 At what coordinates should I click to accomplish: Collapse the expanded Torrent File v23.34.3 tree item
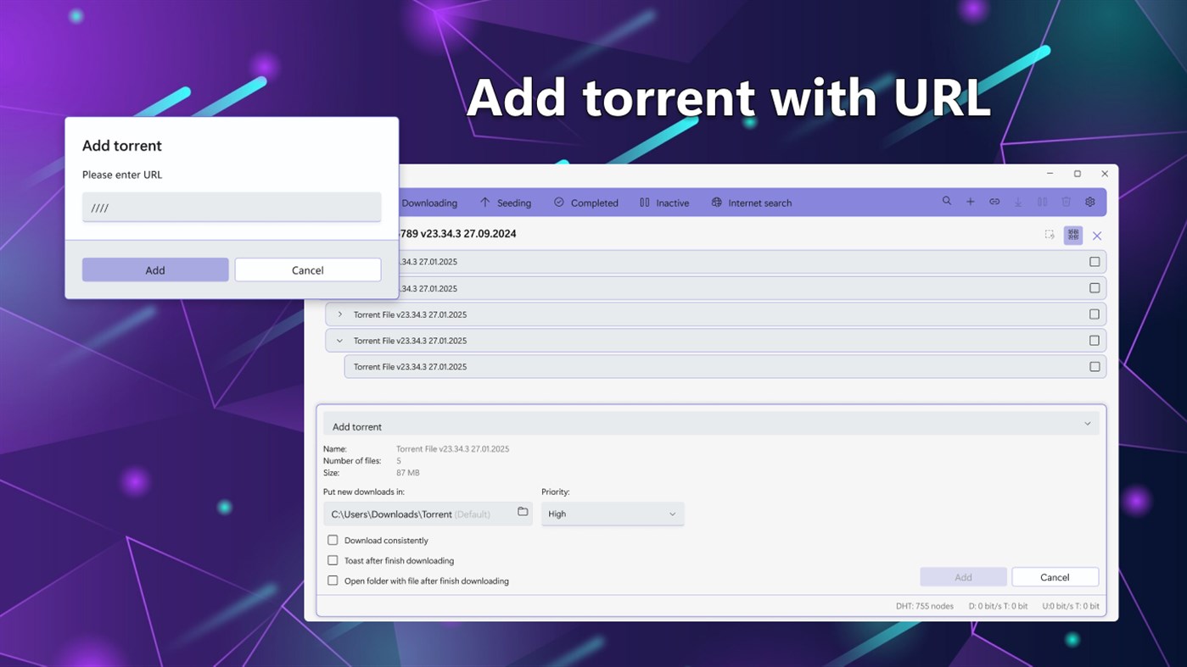[x=339, y=340]
